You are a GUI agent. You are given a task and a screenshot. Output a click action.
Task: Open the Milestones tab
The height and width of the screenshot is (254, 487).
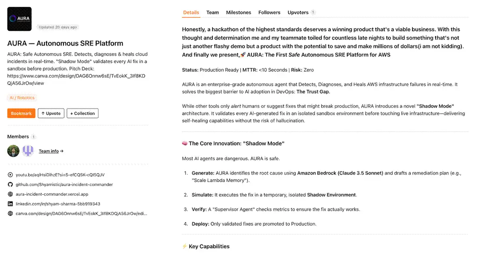click(x=238, y=13)
